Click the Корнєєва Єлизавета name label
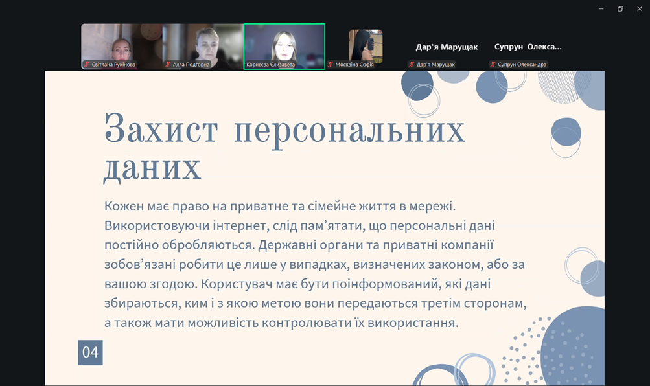Viewport: 650px width, 386px height. point(270,65)
